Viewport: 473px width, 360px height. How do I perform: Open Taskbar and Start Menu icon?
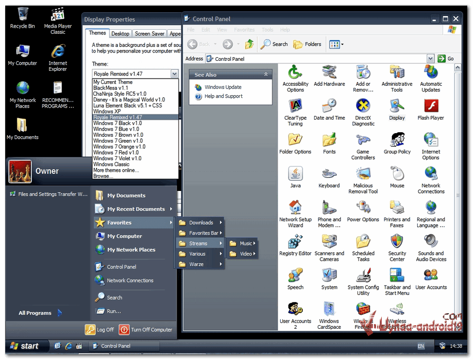[396, 282]
